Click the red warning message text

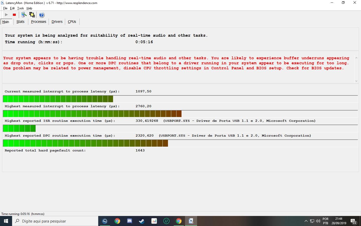[176, 63]
